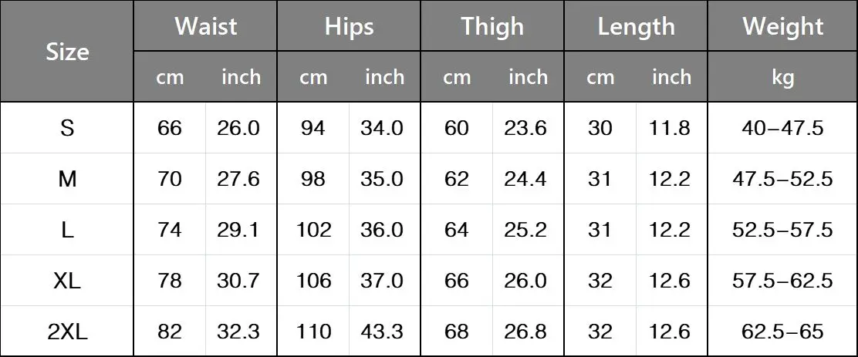The height and width of the screenshot is (357, 858).
Task: Click the 62.5–65 weight cell
Action: click(782, 332)
